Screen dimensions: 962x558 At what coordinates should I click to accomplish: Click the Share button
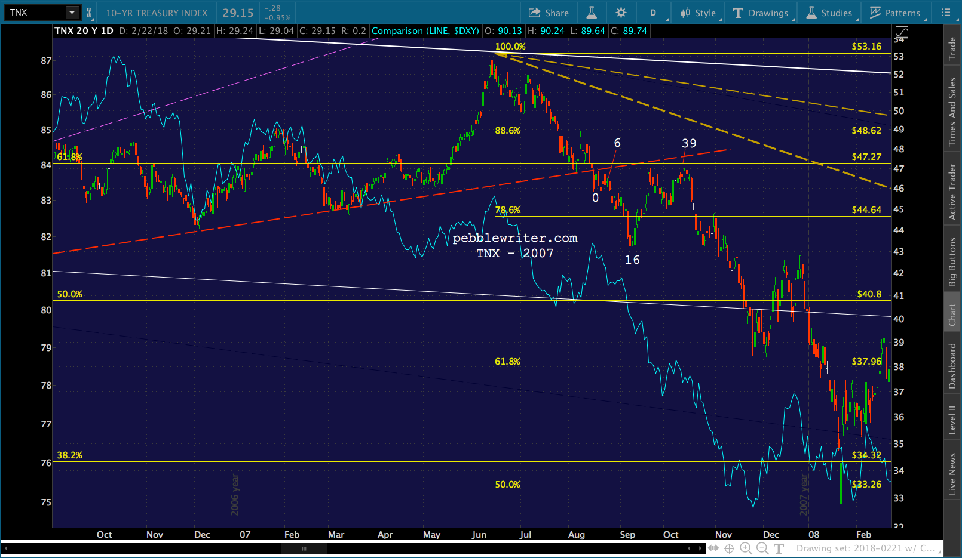[549, 13]
